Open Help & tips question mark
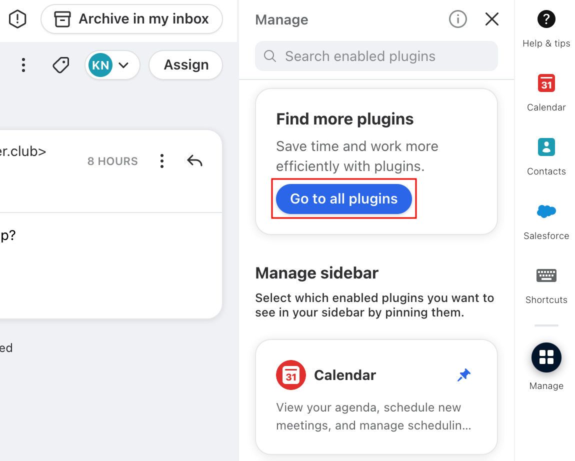 546,19
